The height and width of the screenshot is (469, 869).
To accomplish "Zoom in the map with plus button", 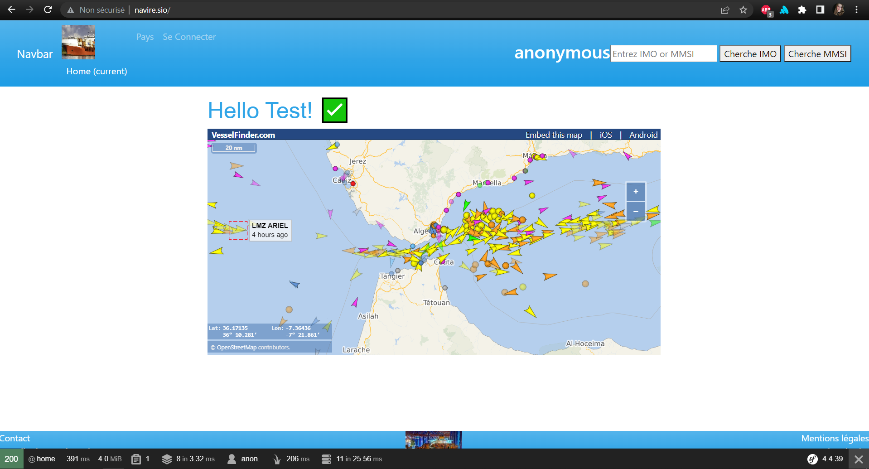I will (x=636, y=192).
